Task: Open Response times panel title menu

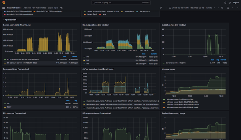Action: tap(16, 69)
